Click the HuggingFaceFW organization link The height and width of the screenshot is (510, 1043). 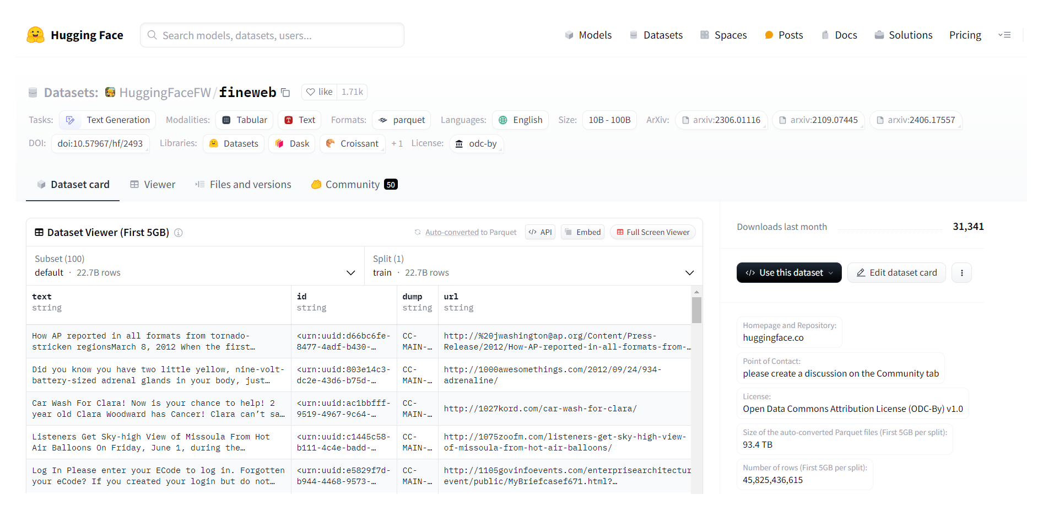(165, 93)
